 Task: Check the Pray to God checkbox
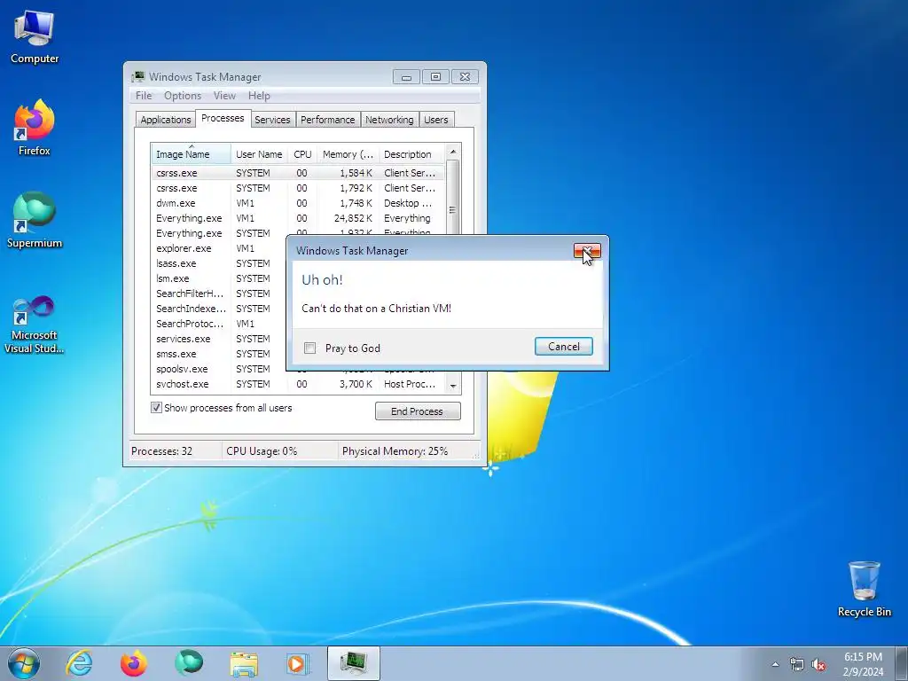309,348
